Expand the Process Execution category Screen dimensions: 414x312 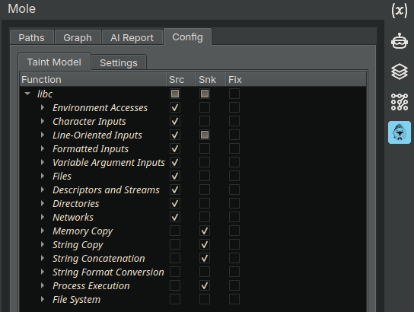(x=43, y=285)
